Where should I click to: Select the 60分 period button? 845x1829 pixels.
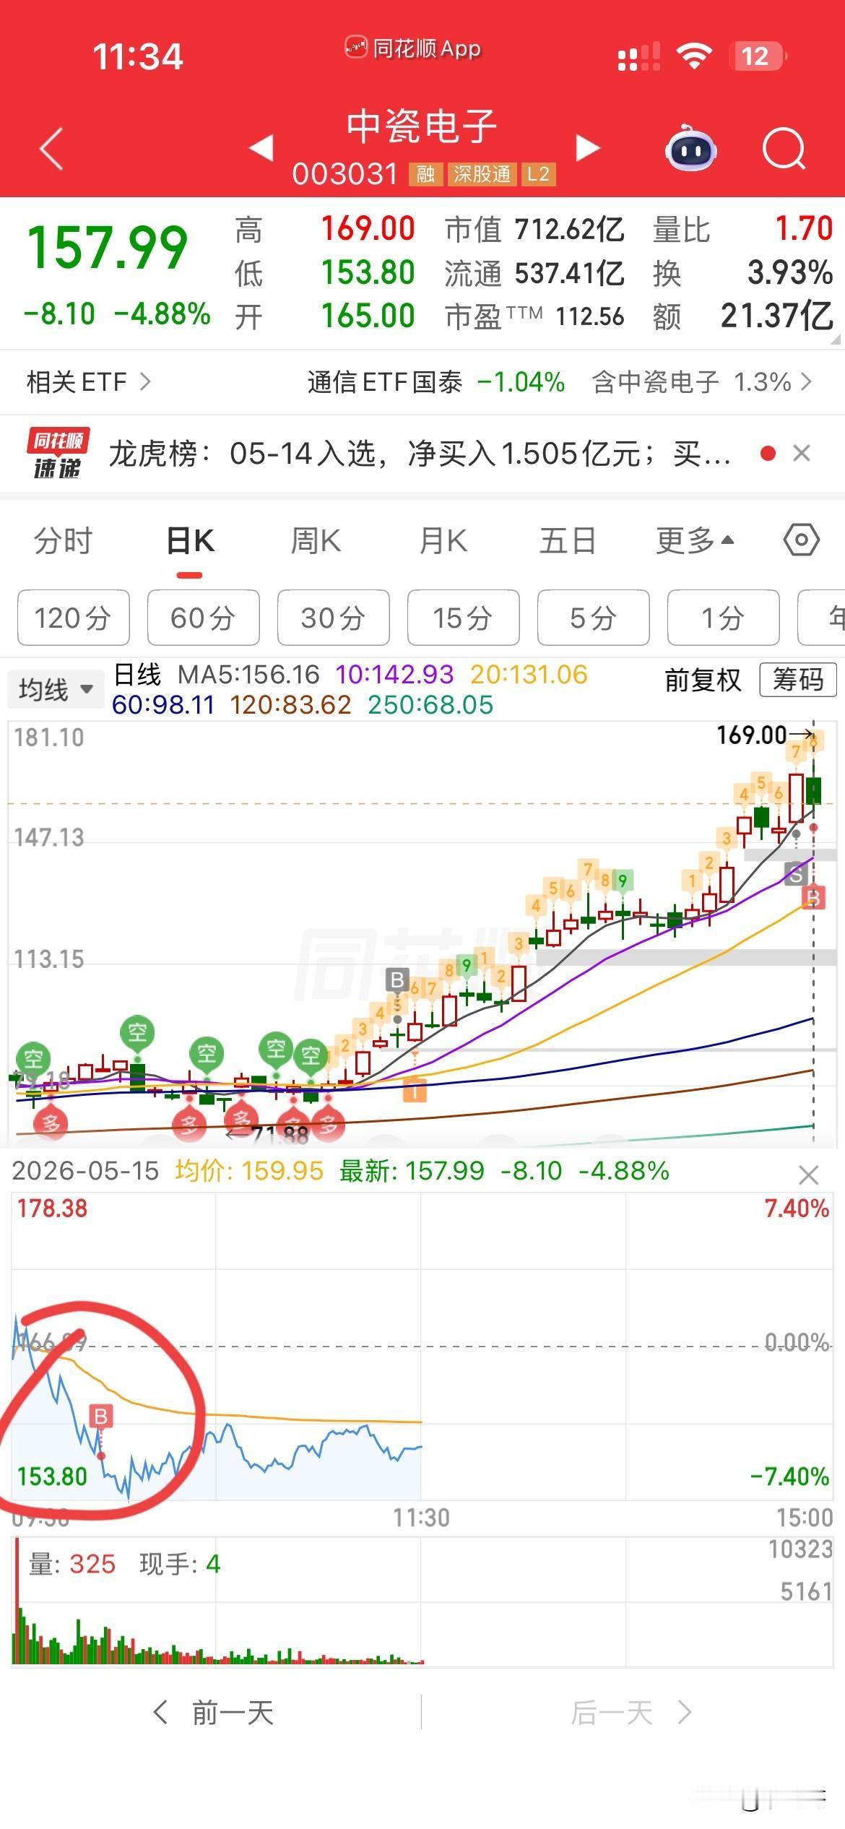pyautogui.click(x=204, y=618)
